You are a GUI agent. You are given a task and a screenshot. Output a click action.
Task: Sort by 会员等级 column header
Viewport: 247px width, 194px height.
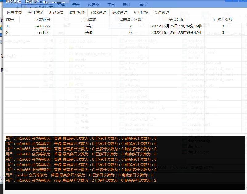[89, 19]
